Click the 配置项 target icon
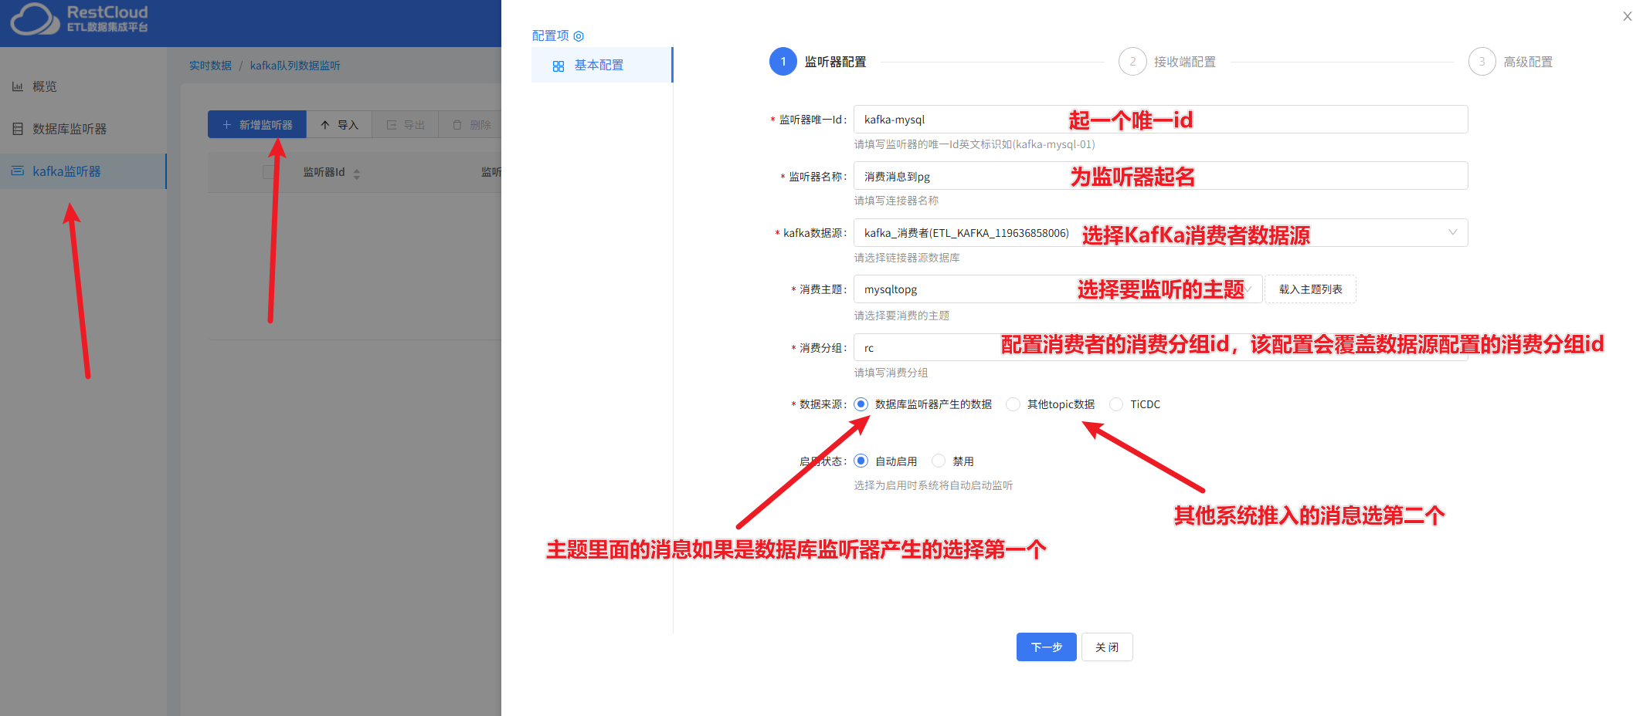This screenshot has width=1633, height=716. [x=579, y=36]
